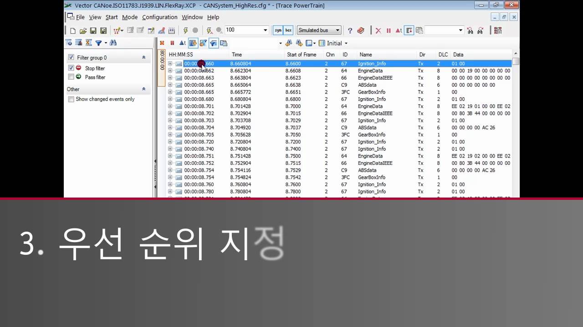Screen dimensions: 583x327
Task: Click the Save As floppy icon
Action: (x=103, y=30)
